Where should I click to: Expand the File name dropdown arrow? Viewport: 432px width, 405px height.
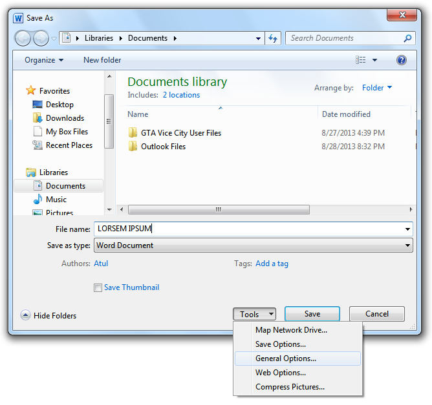tap(407, 229)
